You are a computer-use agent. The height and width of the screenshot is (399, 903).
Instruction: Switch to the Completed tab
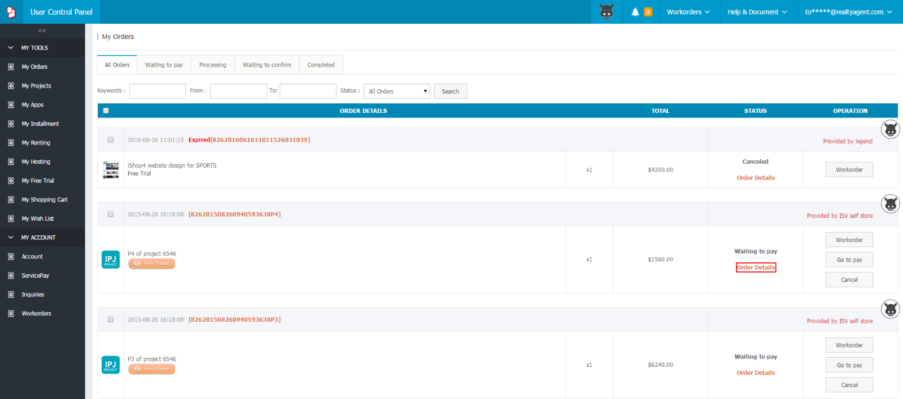click(x=321, y=65)
